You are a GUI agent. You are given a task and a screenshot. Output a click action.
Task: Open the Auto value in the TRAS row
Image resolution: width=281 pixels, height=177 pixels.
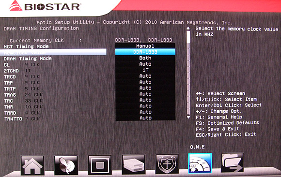(x=145, y=94)
